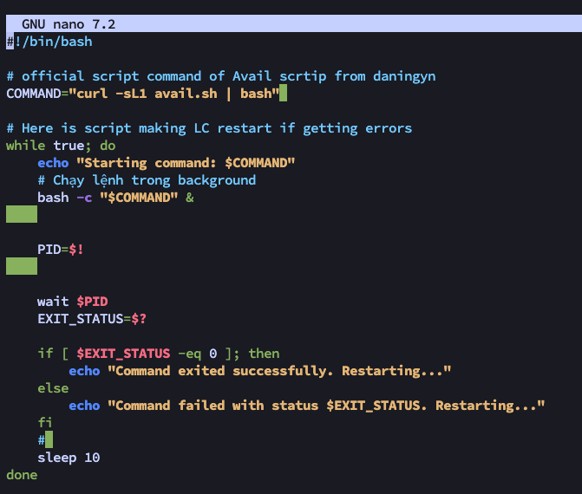Click the 'fi' keyword line
This screenshot has height=494, width=582.
coord(45,423)
